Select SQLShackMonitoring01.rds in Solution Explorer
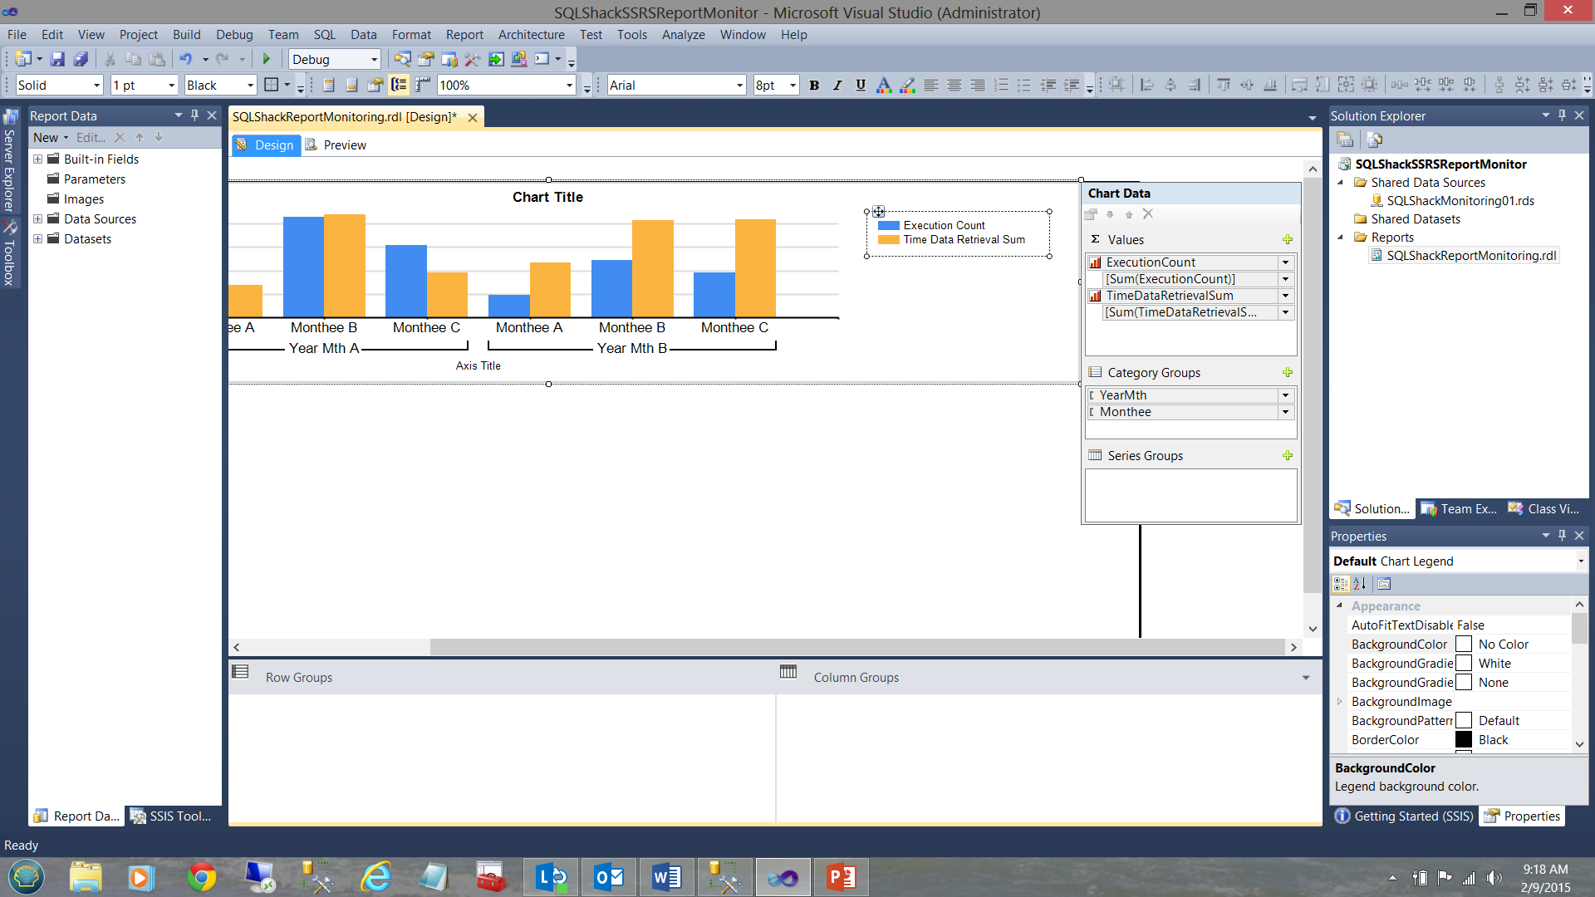 click(1460, 200)
